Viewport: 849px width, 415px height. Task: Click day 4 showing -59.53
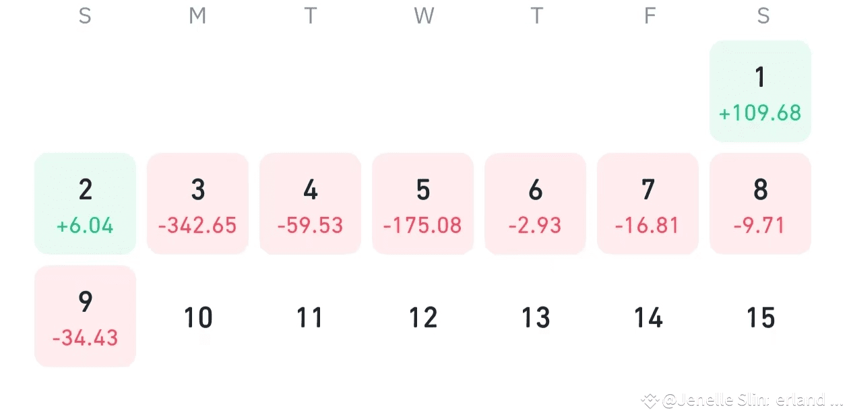(310, 204)
